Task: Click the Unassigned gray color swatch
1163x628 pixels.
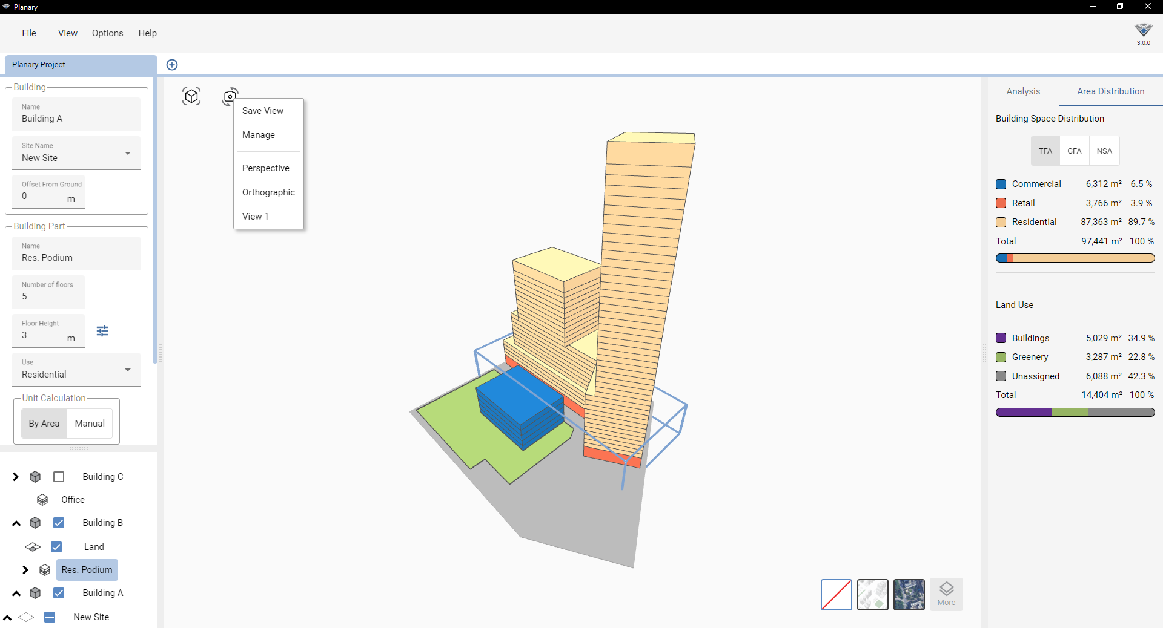Action: coord(1001,376)
